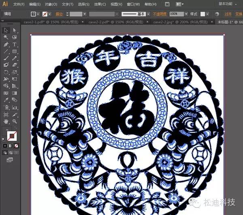243x215 pixels.
Task: Open the 视图(V) menu
Action: pos(116,4)
